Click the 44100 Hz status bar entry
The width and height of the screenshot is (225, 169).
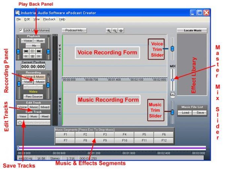click(25, 158)
